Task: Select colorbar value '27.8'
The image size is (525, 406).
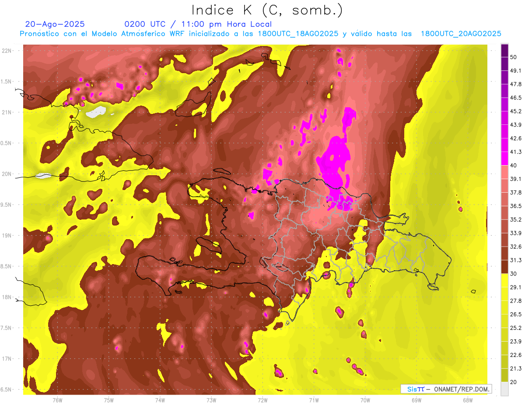Action: tap(516, 300)
